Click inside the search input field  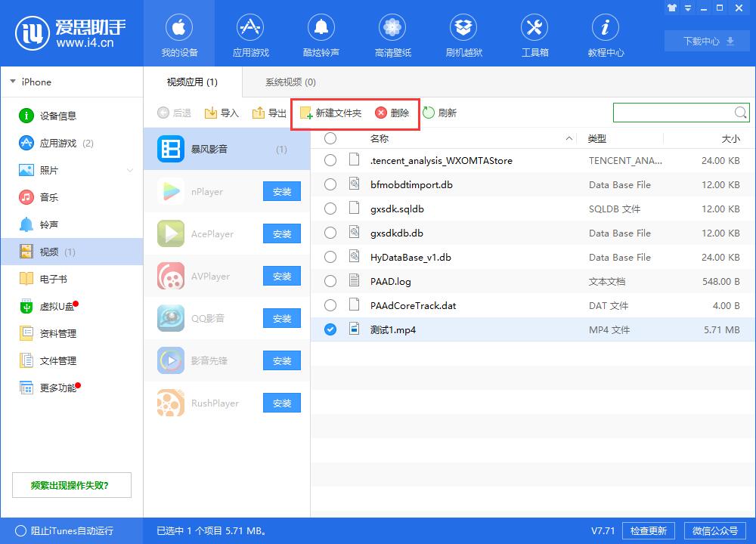[673, 113]
